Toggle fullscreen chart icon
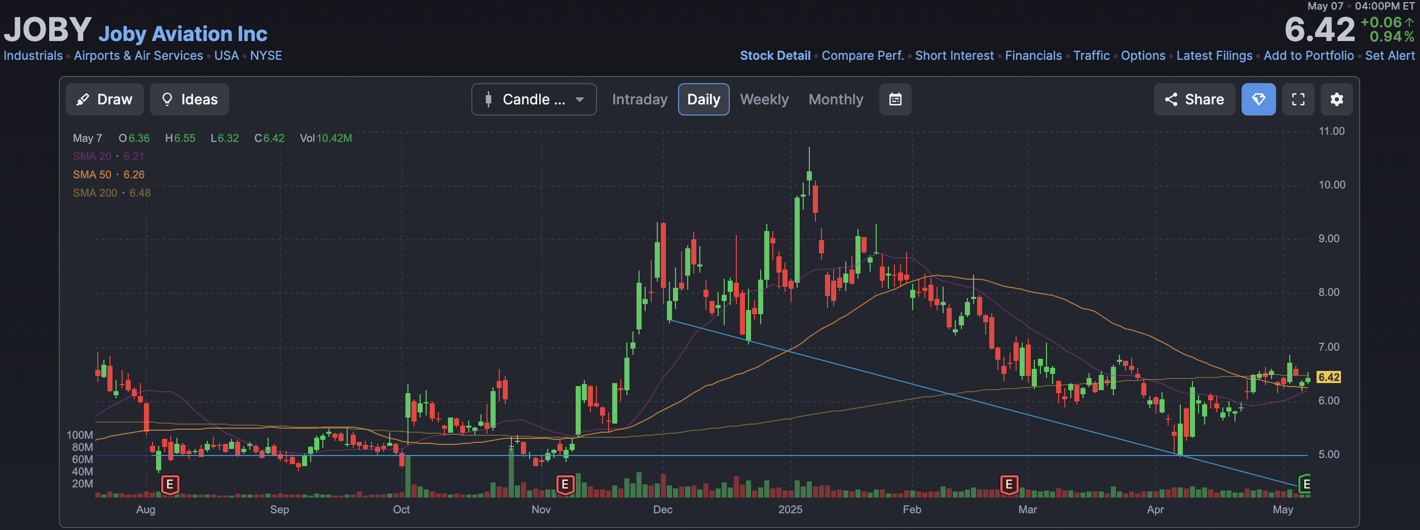Image resolution: width=1420 pixels, height=530 pixels. (1298, 99)
